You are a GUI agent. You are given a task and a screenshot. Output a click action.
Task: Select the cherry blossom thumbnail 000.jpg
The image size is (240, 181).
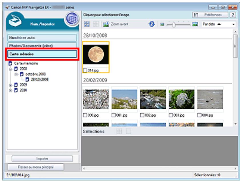click(96, 99)
